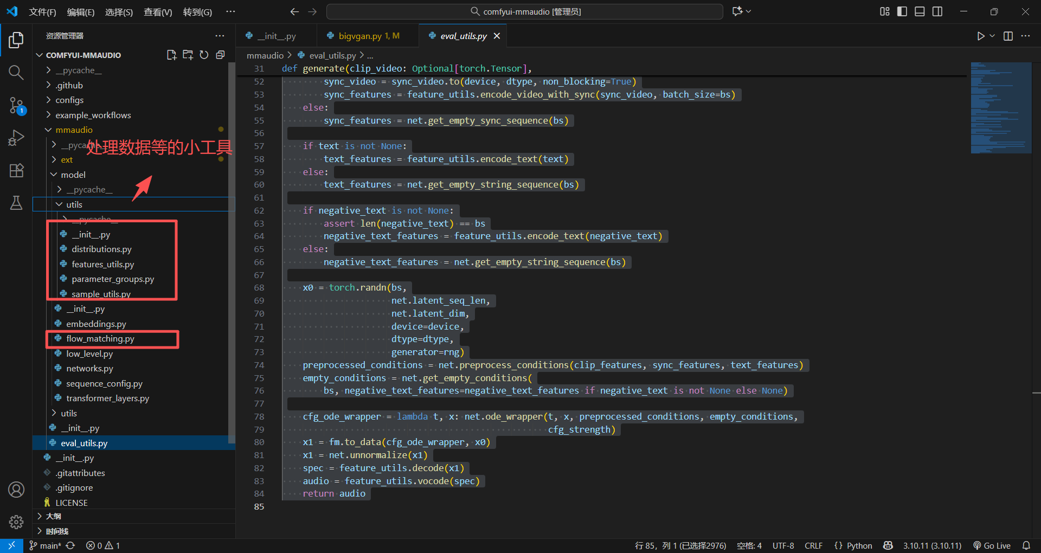This screenshot has height=553, width=1041.
Task: Open errors and warnings in status bar
Action: click(103, 545)
